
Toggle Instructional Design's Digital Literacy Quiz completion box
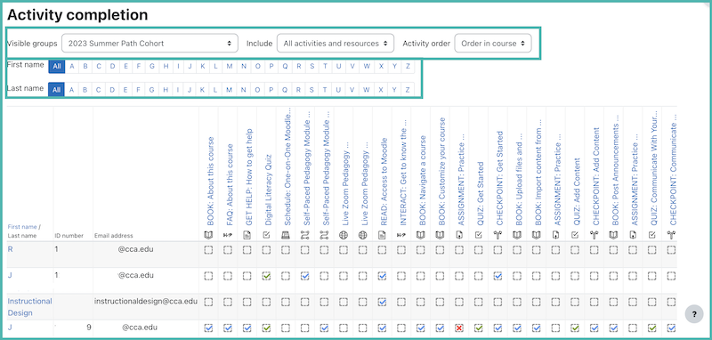pos(266,302)
